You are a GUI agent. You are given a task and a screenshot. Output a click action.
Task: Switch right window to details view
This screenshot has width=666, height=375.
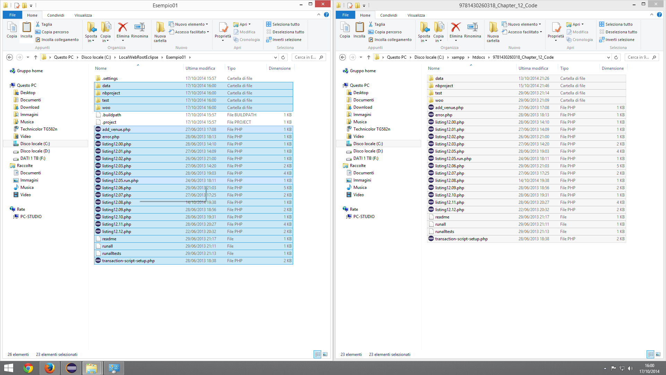[x=650, y=354]
